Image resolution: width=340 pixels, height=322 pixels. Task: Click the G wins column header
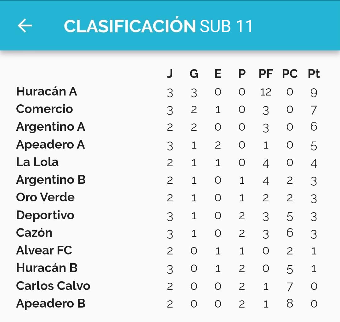click(194, 74)
